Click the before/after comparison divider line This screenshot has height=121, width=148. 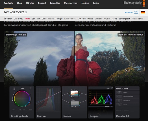tap(75, 59)
